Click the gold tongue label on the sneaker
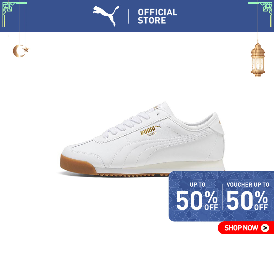 [x=156, y=107]
